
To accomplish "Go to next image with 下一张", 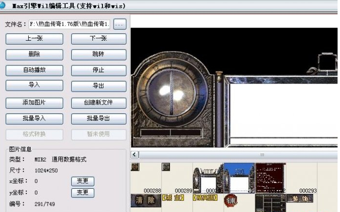I will point(99,39).
